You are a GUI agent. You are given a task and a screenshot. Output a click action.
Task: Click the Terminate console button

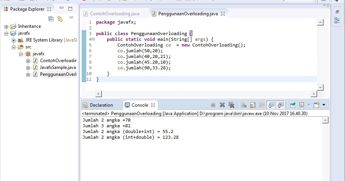point(213,105)
